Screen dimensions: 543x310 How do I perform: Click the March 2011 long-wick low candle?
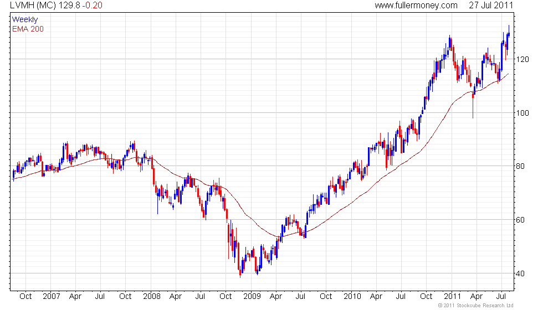point(473,105)
